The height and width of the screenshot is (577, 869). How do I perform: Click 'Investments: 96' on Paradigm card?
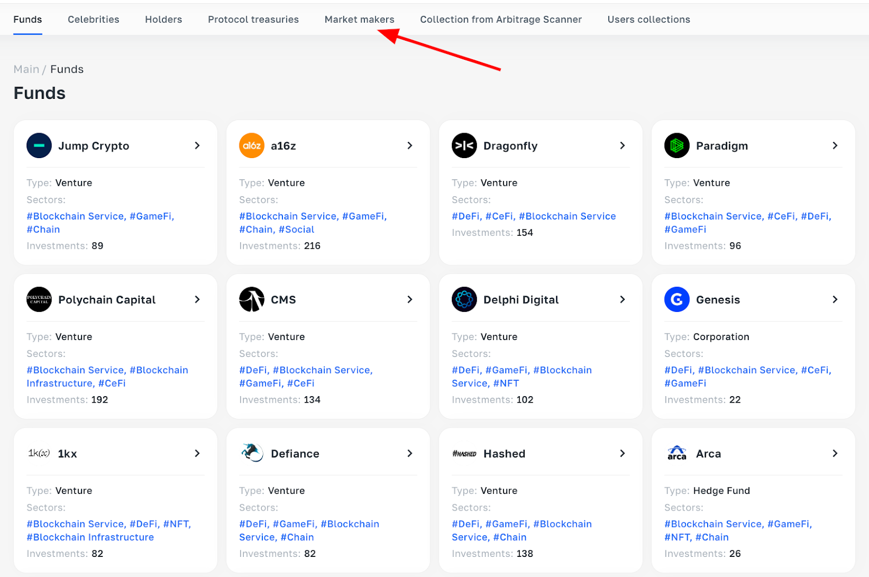tap(703, 246)
